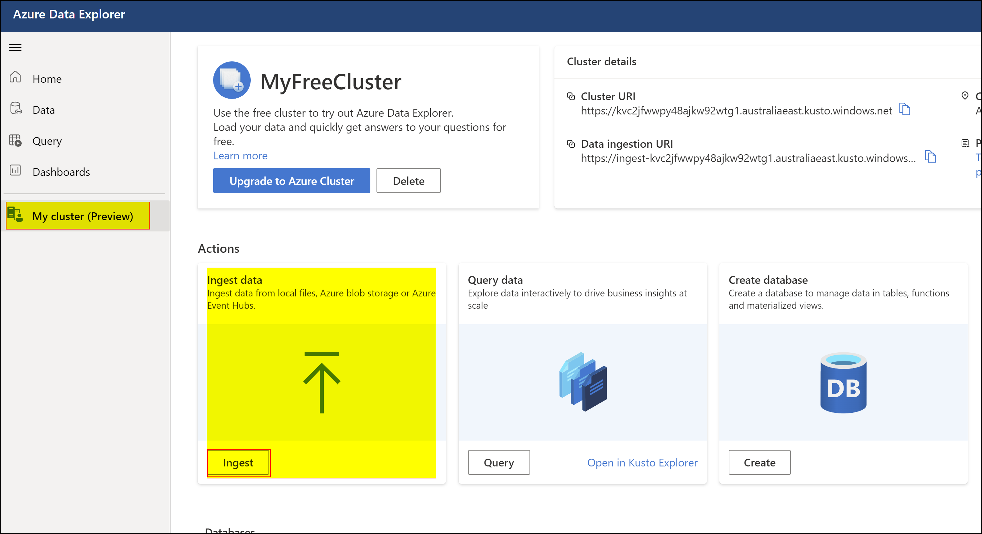Click the Data database icon

(x=16, y=109)
